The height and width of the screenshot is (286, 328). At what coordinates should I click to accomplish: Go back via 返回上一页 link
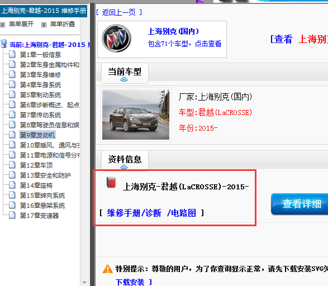[119, 12]
